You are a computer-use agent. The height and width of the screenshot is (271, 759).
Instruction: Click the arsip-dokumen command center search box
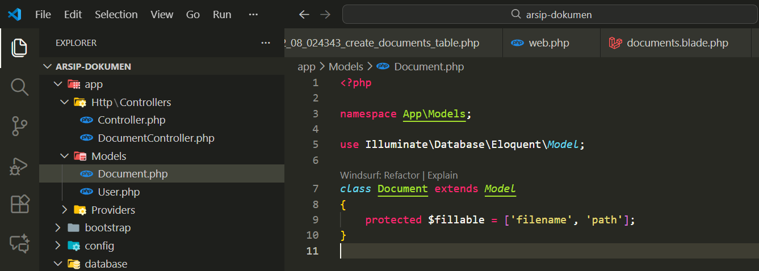point(550,15)
